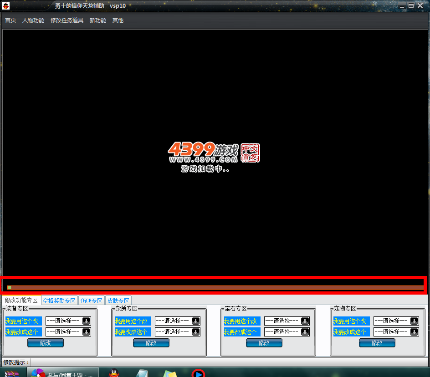Click 我要改成这个 label in 装备专区
This screenshot has width=430, height=377.
pyautogui.click(x=23, y=332)
